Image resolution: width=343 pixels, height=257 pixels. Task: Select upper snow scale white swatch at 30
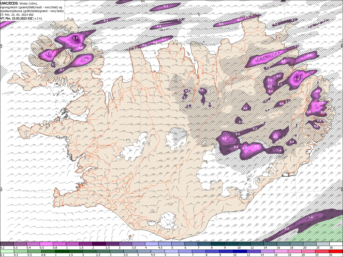(336, 244)
